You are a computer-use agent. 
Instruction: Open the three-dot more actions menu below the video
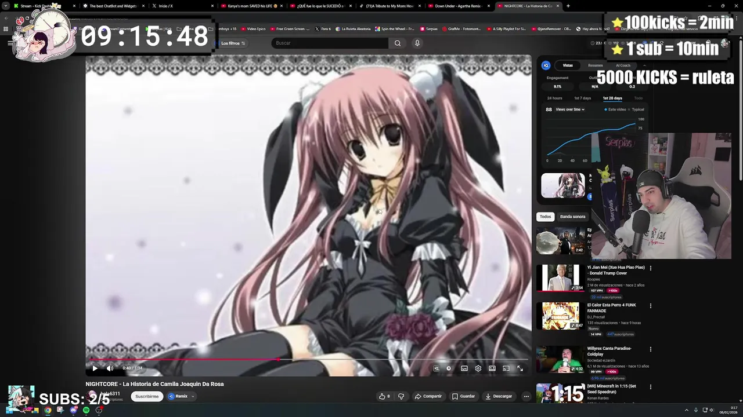point(526,396)
